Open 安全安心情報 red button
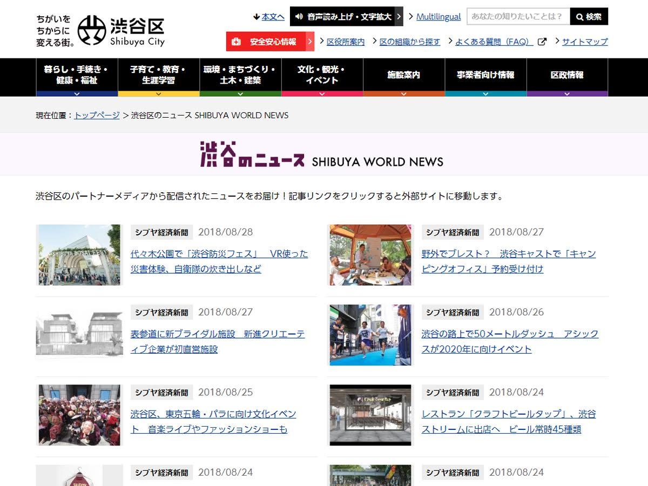Image resolution: width=648 pixels, height=486 pixels. pos(270,42)
